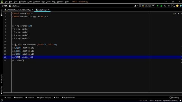Click subplots.py breadcrumb in navigation bar
The height and width of the screenshot is (102, 182).
pyautogui.click(x=15, y=6)
